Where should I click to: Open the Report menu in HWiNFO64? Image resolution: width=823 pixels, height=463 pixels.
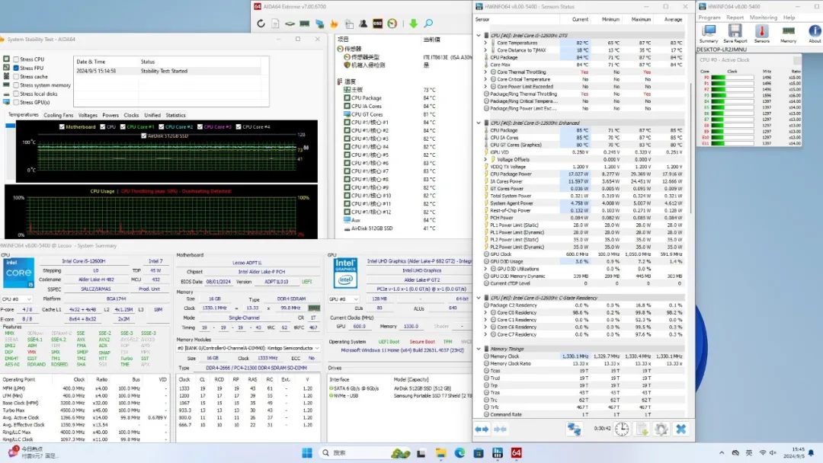[735, 17]
